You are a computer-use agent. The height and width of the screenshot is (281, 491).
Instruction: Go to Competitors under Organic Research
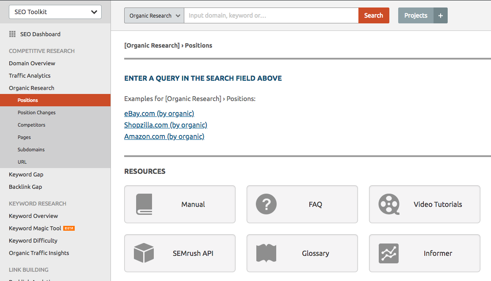(31, 125)
